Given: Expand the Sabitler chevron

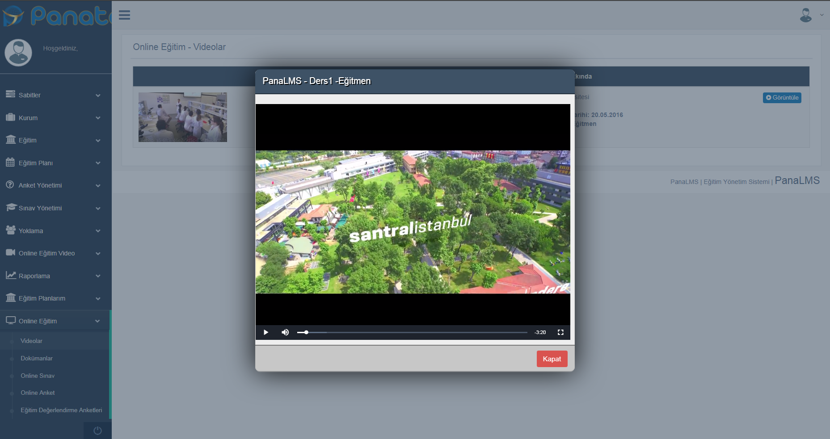Looking at the screenshot, I should pyautogui.click(x=98, y=96).
